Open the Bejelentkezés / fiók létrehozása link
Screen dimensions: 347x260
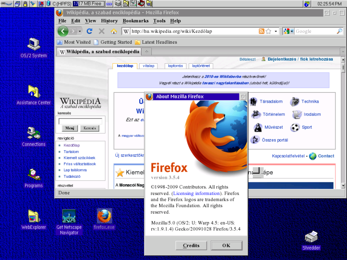click(x=300, y=59)
